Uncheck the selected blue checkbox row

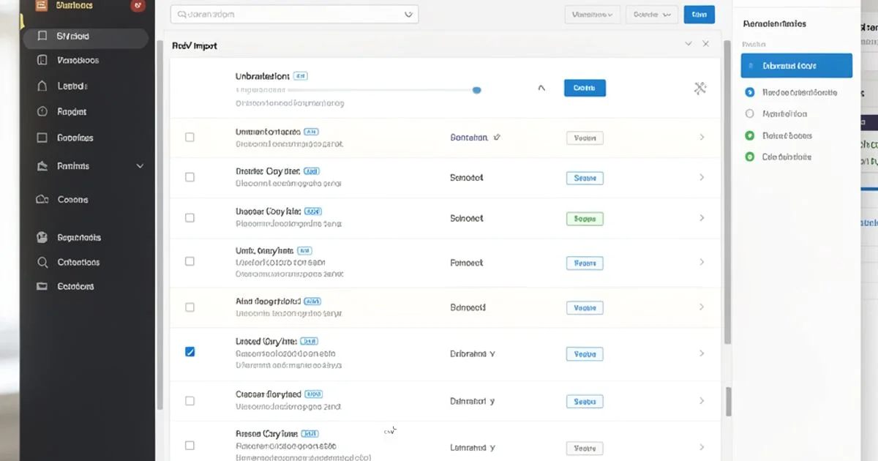point(190,351)
